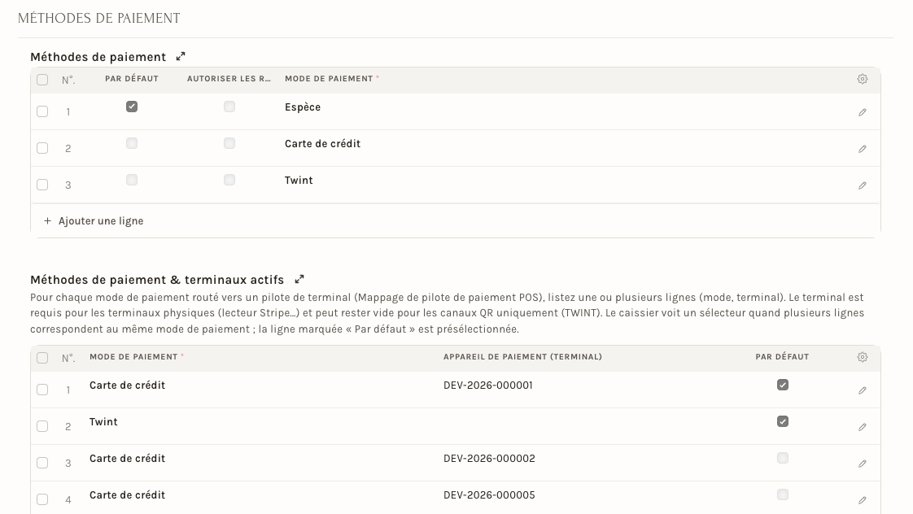913x514 pixels.
Task: Click the empty terminal cell for Twint
Action: click(x=583, y=426)
